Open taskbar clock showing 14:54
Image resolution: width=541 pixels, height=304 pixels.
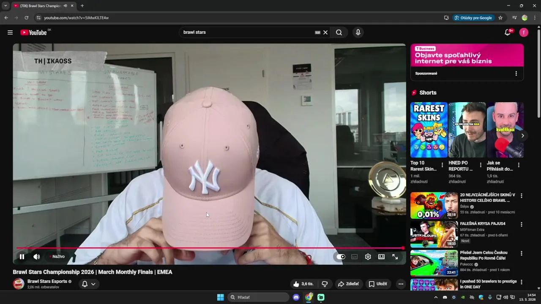point(527,297)
